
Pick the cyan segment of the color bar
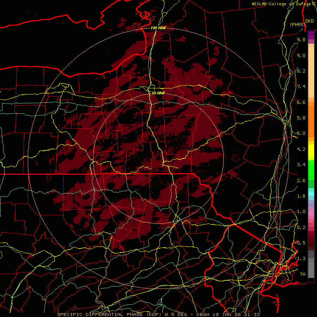coord(311,194)
